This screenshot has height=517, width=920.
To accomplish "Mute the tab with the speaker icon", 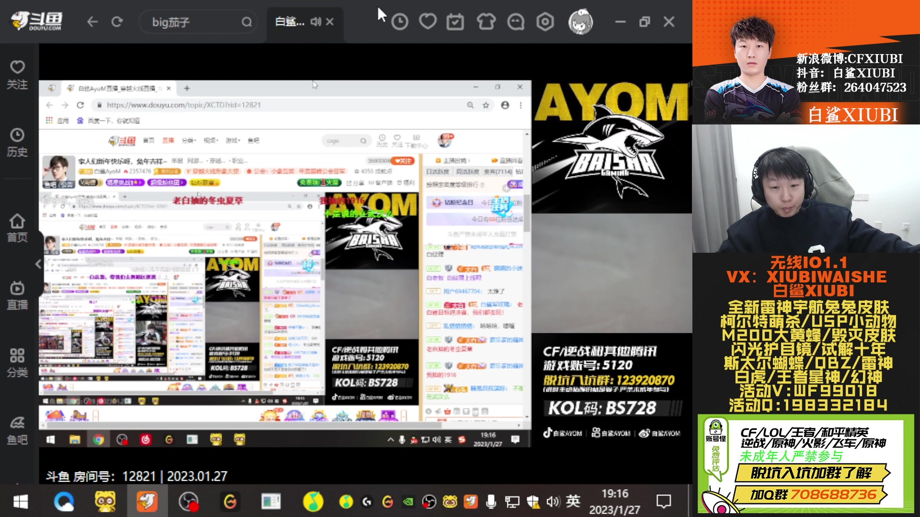I will (x=316, y=22).
